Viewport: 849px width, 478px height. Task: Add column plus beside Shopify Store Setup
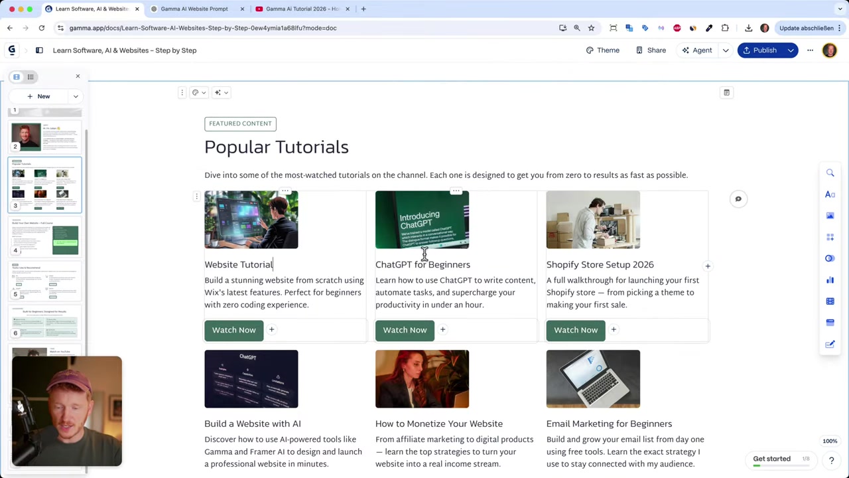point(708,266)
